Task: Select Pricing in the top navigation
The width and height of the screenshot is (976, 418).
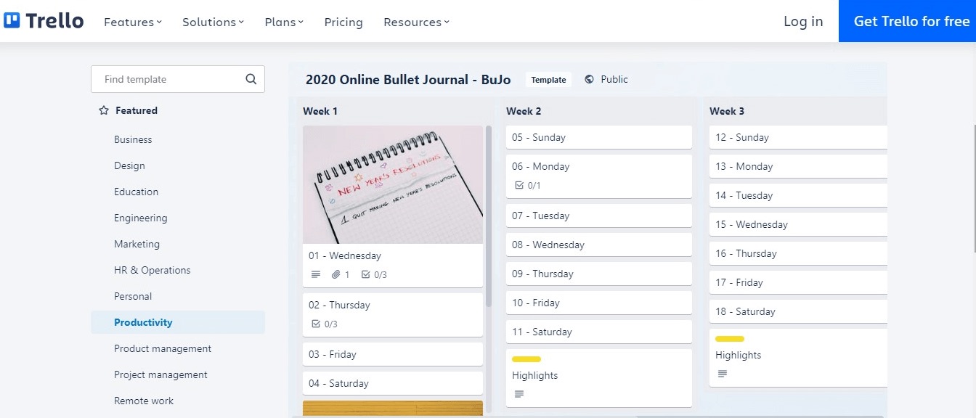Action: pyautogui.click(x=343, y=22)
